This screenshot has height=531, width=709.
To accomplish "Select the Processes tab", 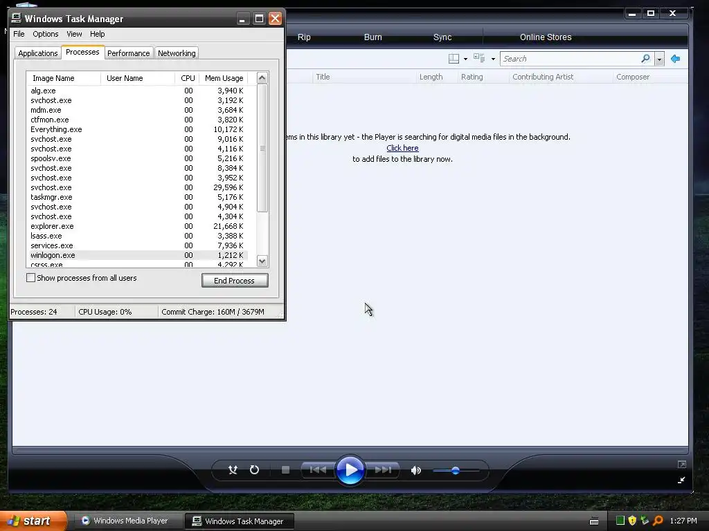I will pyautogui.click(x=82, y=52).
